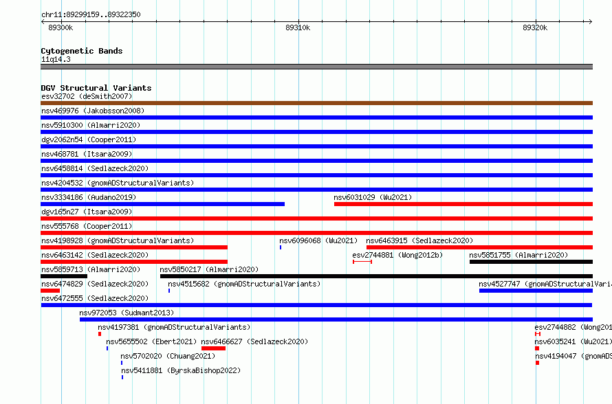Click short red bar of nsv6474829 (Sedlazeck2020)
The height and width of the screenshot is (404, 612).
click(x=50, y=291)
